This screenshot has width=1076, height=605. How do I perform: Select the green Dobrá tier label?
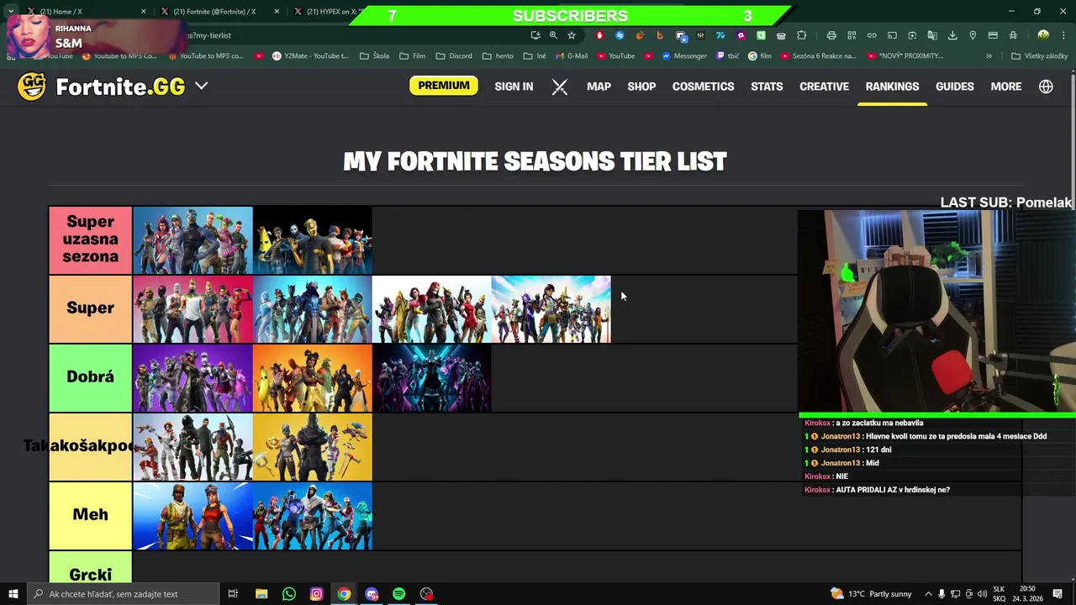click(x=90, y=377)
